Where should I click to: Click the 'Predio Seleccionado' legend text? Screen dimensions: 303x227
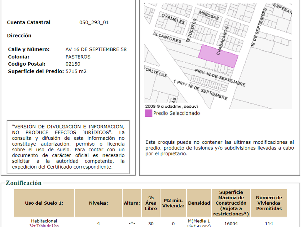point(176,113)
